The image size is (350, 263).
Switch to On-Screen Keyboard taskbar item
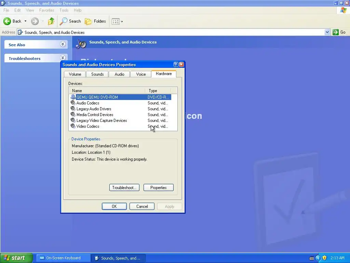click(x=63, y=258)
